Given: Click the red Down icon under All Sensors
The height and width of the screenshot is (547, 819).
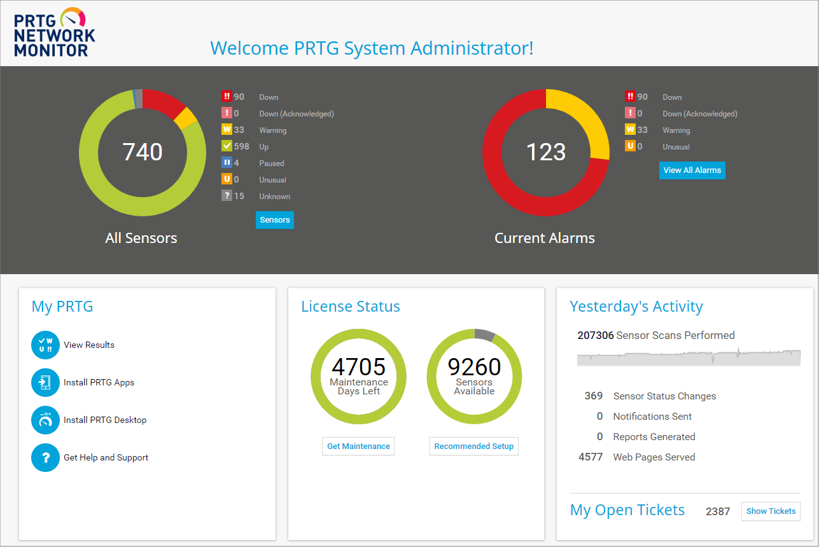Looking at the screenshot, I should (x=227, y=97).
